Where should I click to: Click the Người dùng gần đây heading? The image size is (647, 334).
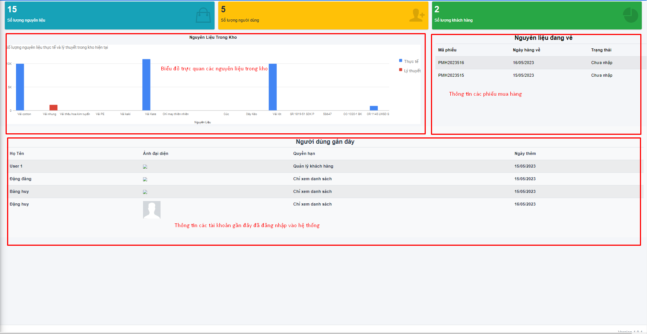pyautogui.click(x=325, y=141)
